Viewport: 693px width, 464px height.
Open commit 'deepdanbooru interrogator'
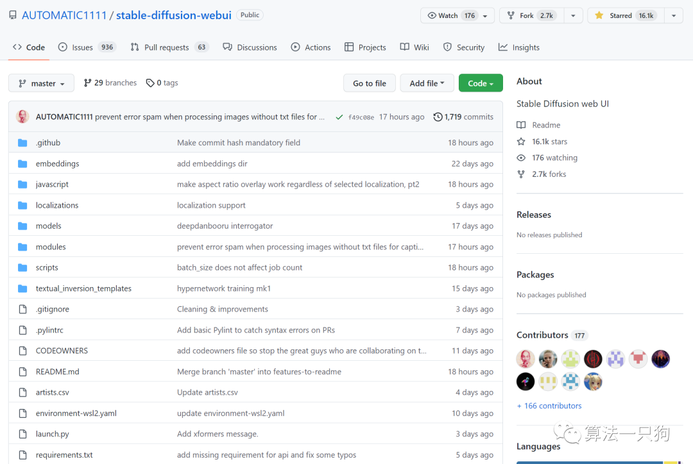point(225,226)
